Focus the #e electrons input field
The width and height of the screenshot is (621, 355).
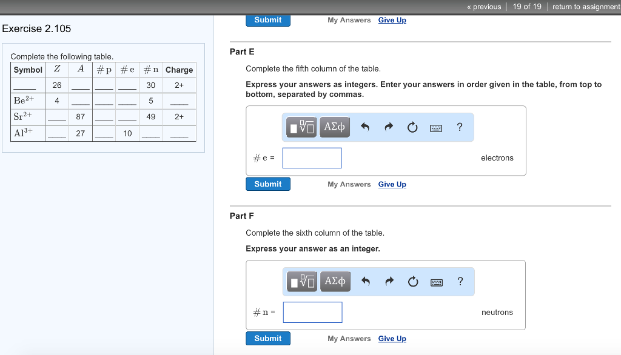tap(312, 158)
